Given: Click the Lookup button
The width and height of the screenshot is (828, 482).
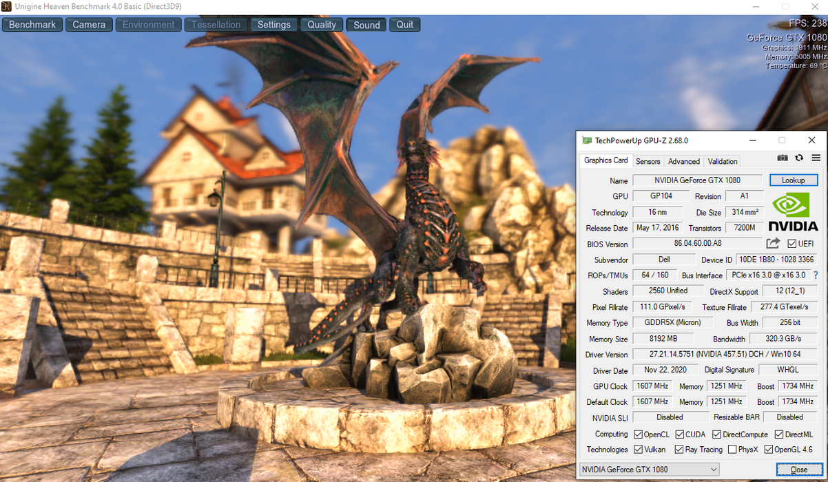Looking at the screenshot, I should [x=793, y=180].
